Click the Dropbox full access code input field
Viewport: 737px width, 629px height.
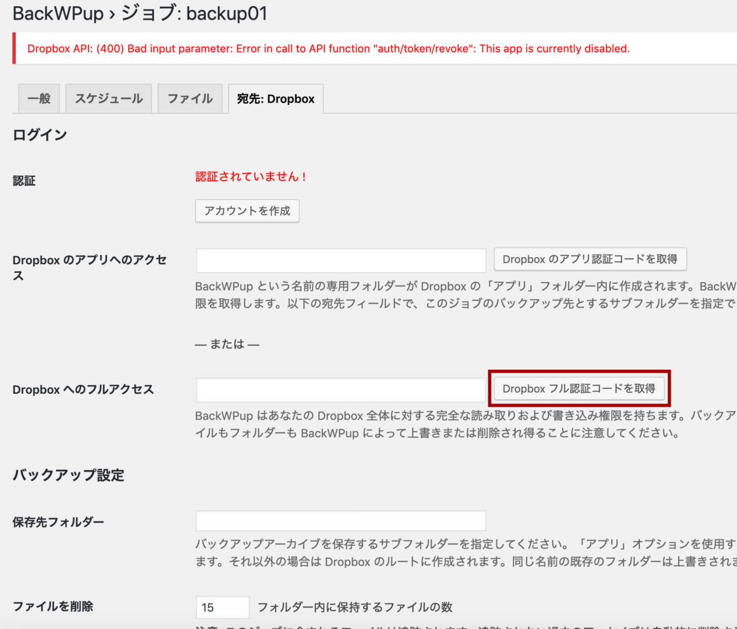tap(340, 389)
